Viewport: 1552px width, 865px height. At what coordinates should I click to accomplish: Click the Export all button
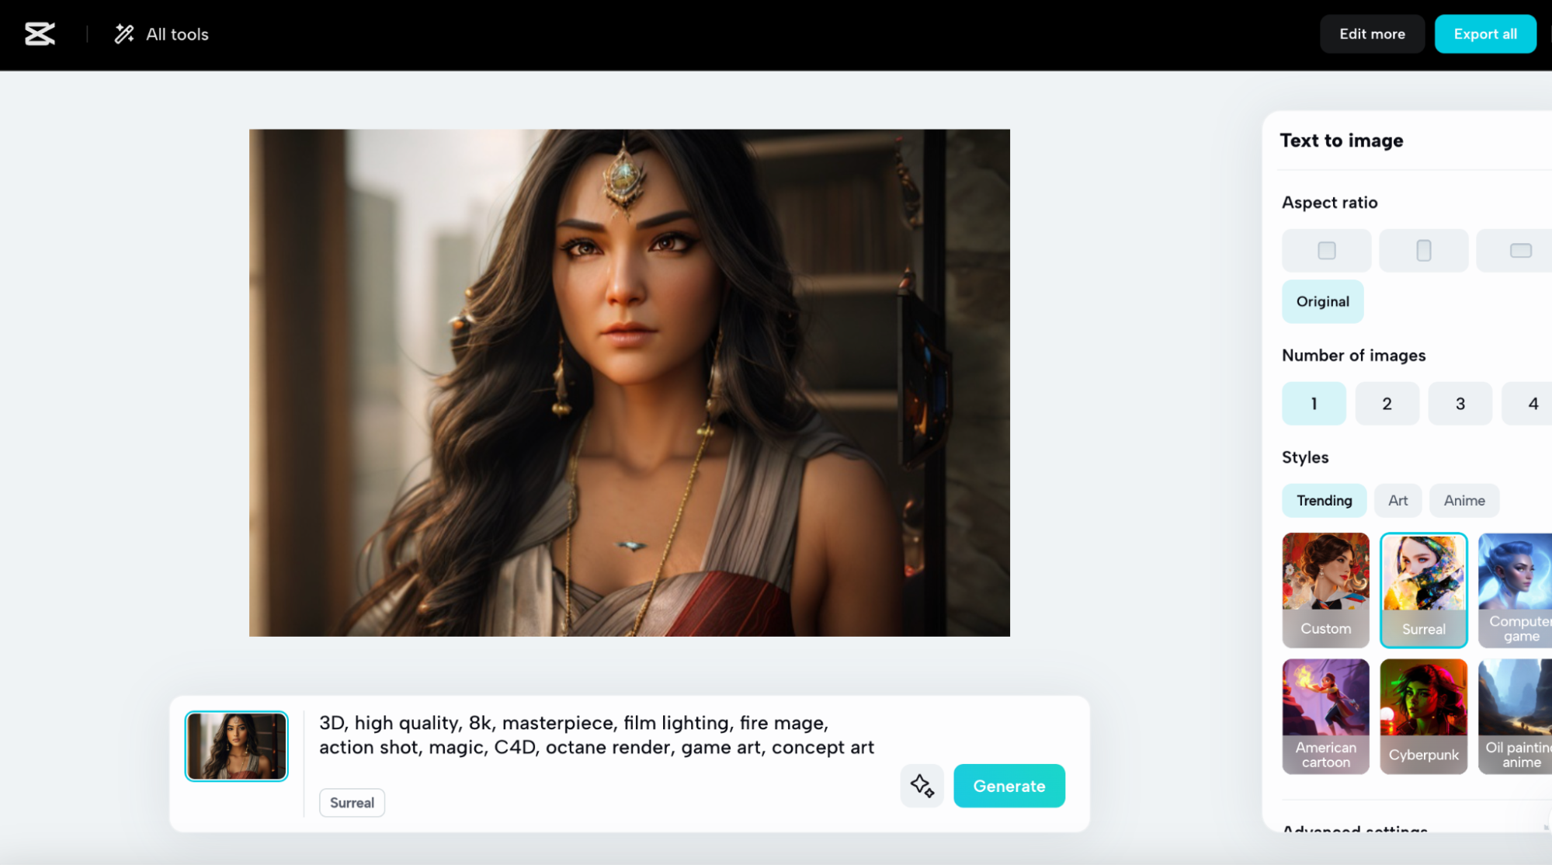click(1484, 34)
